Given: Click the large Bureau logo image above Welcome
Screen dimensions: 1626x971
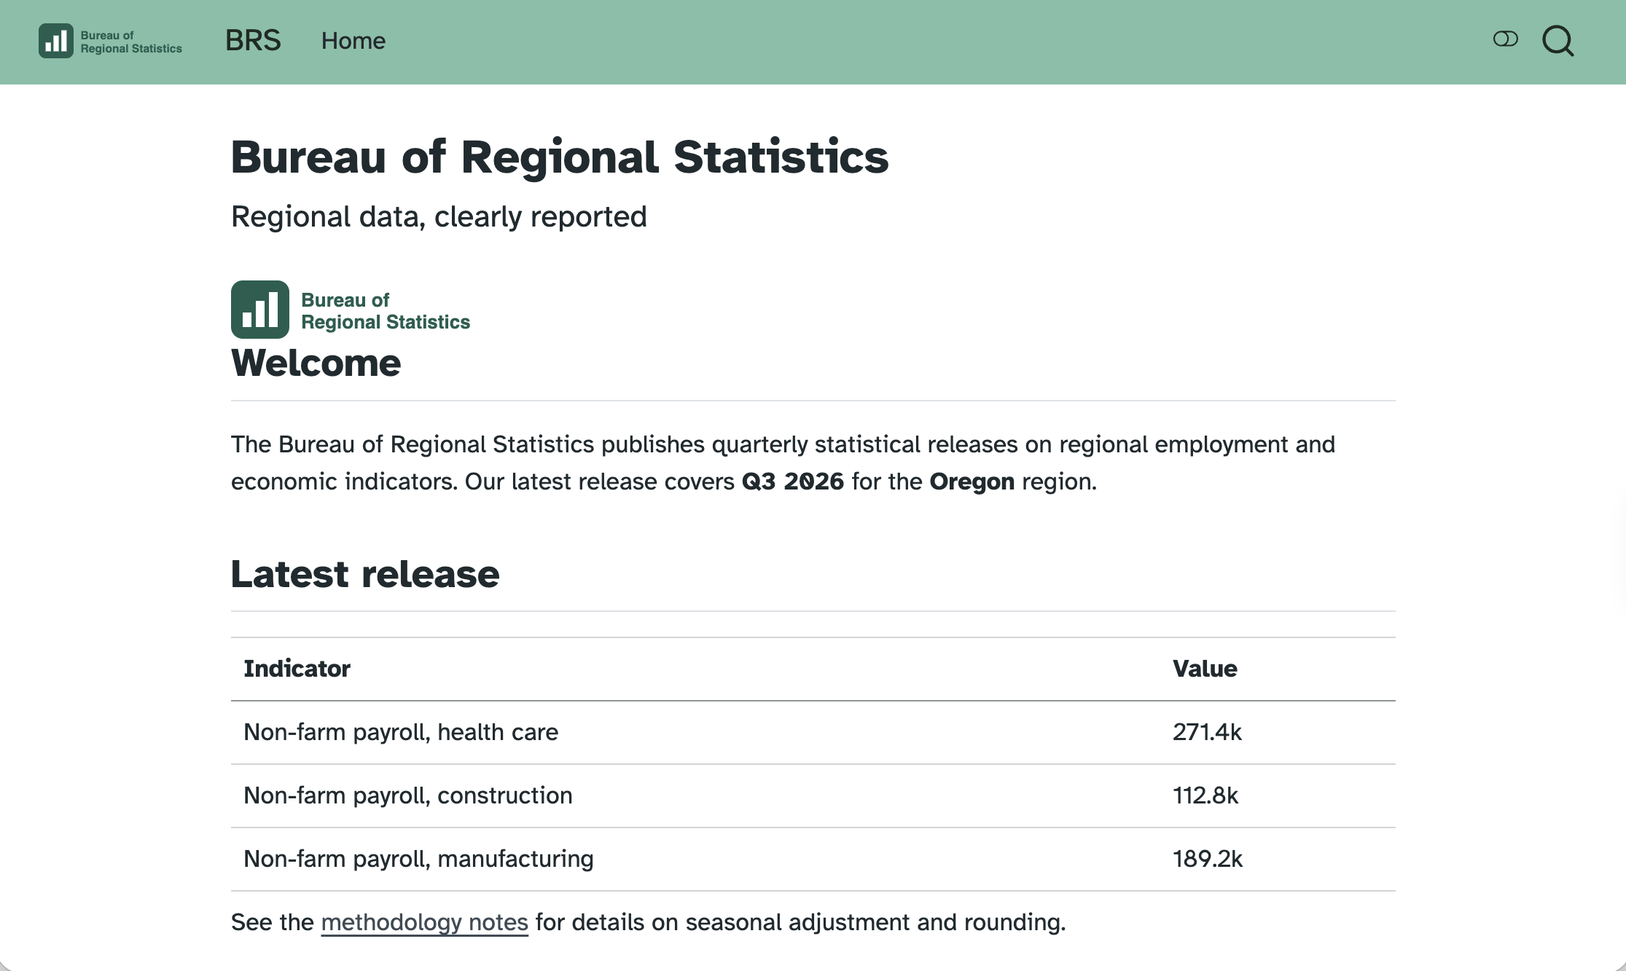Looking at the screenshot, I should click(x=351, y=310).
